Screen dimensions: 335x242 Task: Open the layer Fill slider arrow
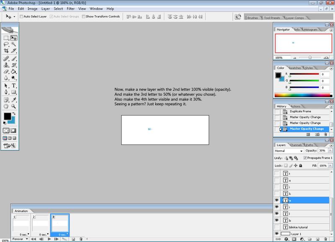(x=330, y=165)
